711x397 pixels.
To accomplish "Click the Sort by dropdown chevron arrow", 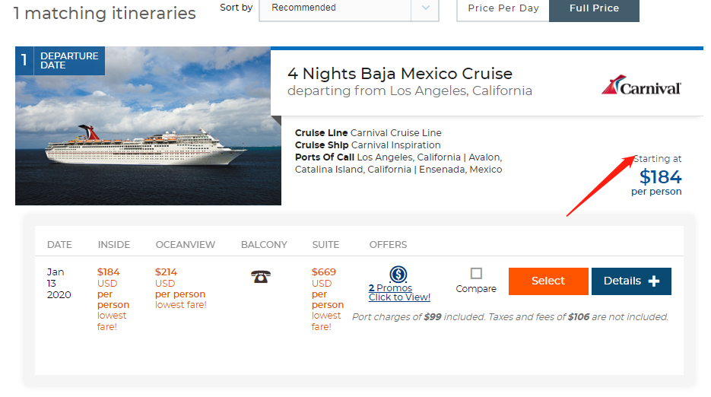I will click(x=425, y=8).
